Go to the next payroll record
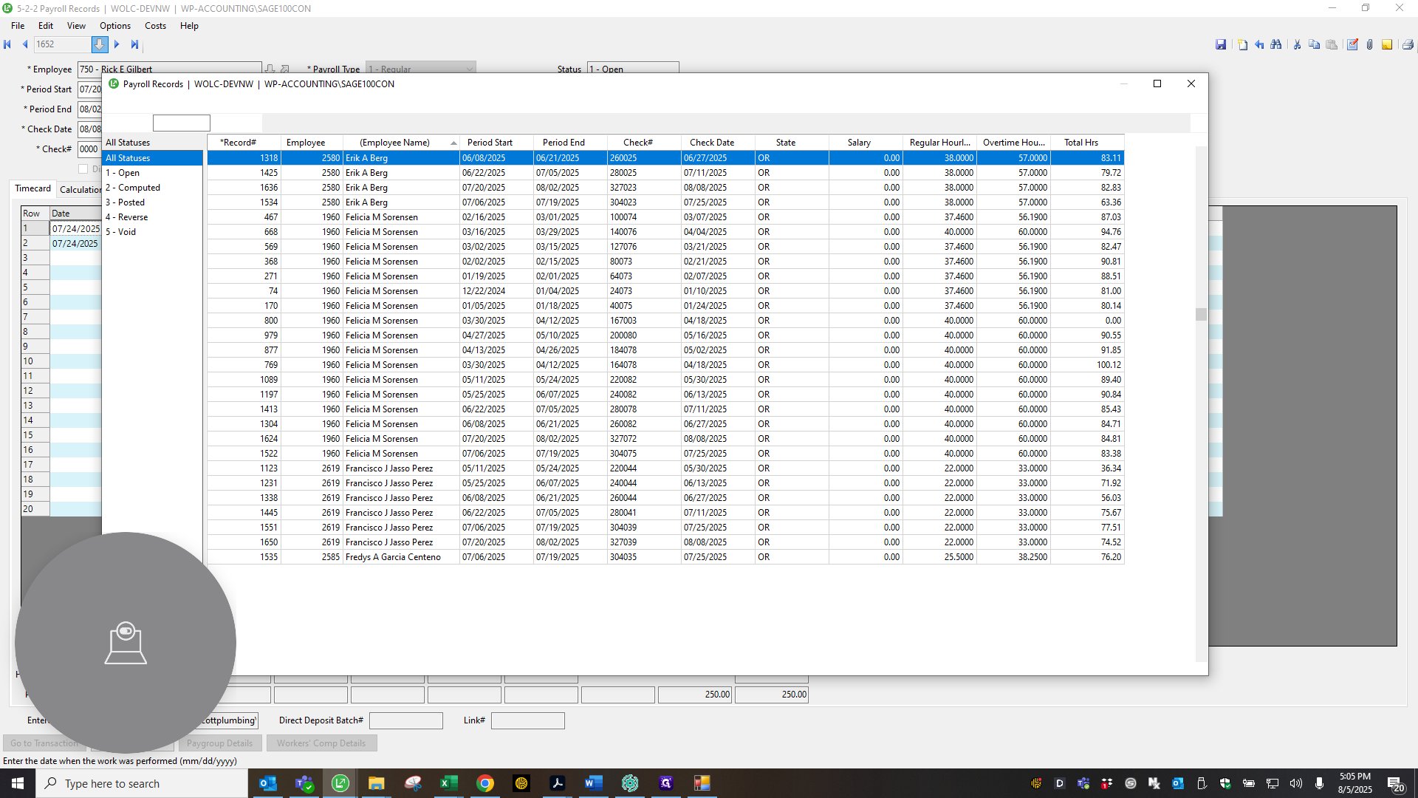This screenshot has height=798, width=1418. [x=117, y=44]
